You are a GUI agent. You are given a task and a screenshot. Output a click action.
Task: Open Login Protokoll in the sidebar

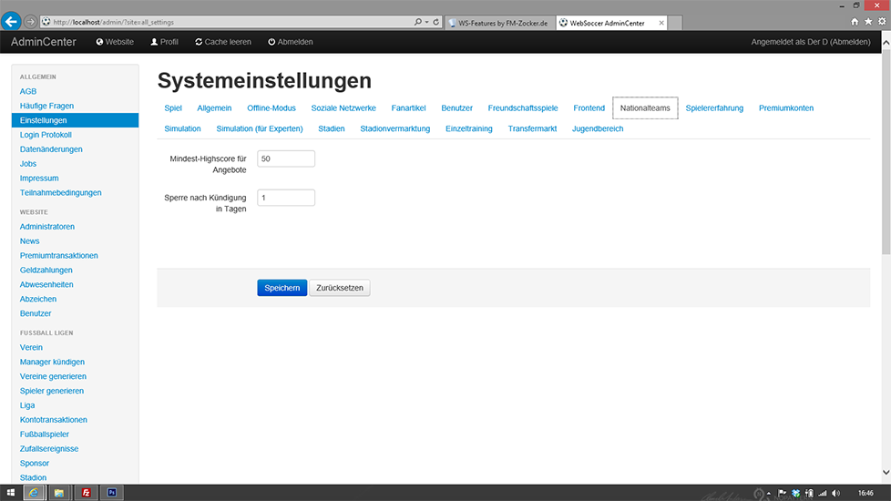pos(47,135)
